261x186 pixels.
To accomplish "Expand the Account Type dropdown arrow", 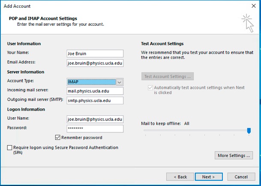I will pyautogui.click(x=119, y=82).
